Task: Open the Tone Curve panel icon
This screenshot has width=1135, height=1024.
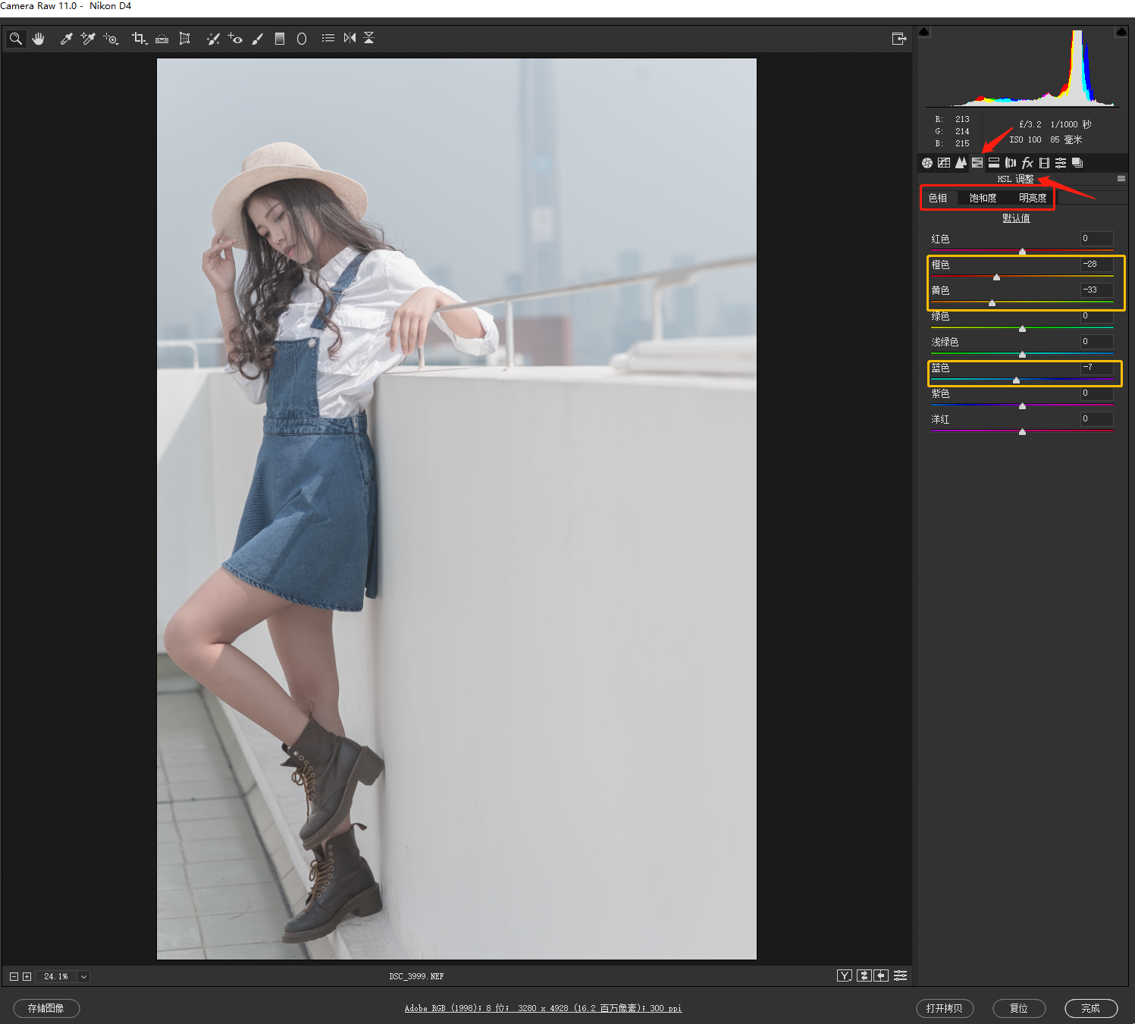Action: click(944, 163)
